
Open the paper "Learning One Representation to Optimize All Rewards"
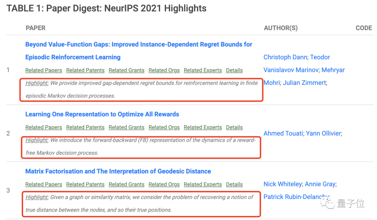[x=102, y=114]
